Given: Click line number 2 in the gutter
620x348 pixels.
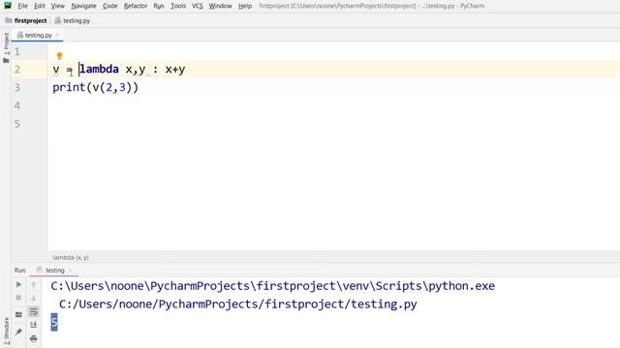Looking at the screenshot, I should click(17, 70).
